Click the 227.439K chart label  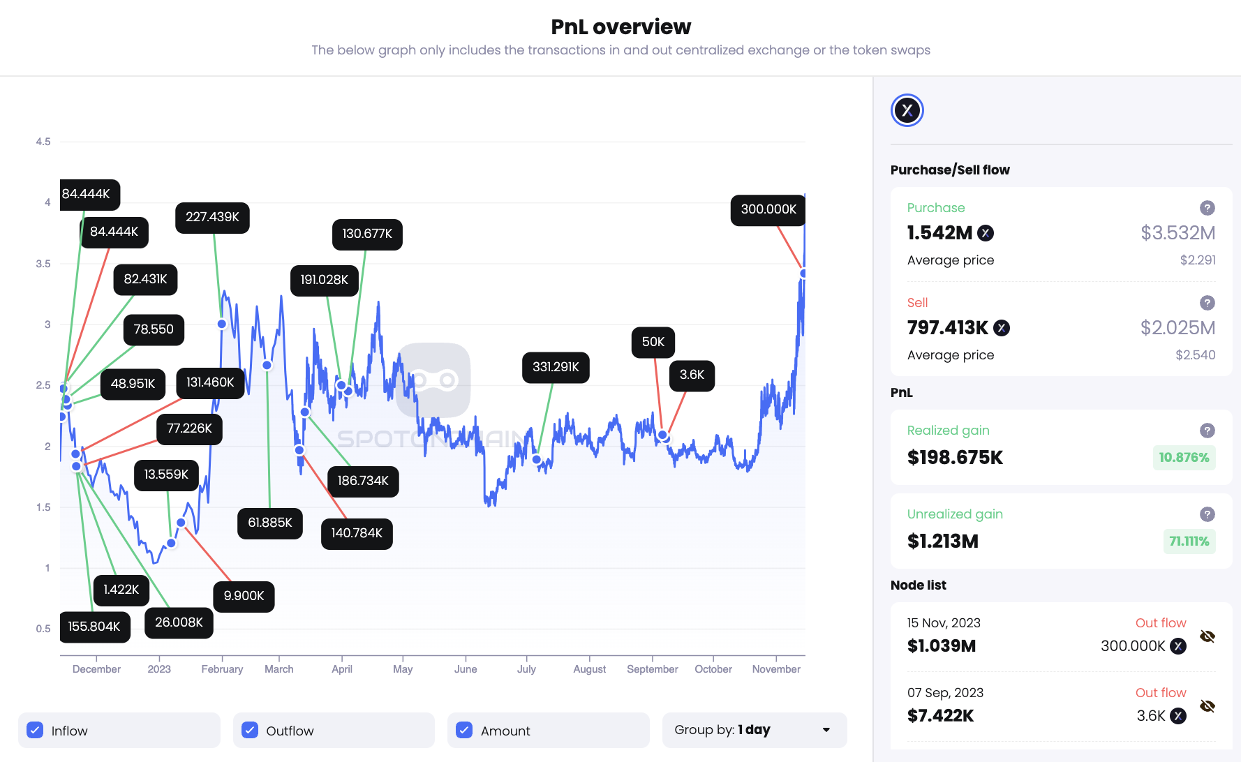tap(212, 217)
